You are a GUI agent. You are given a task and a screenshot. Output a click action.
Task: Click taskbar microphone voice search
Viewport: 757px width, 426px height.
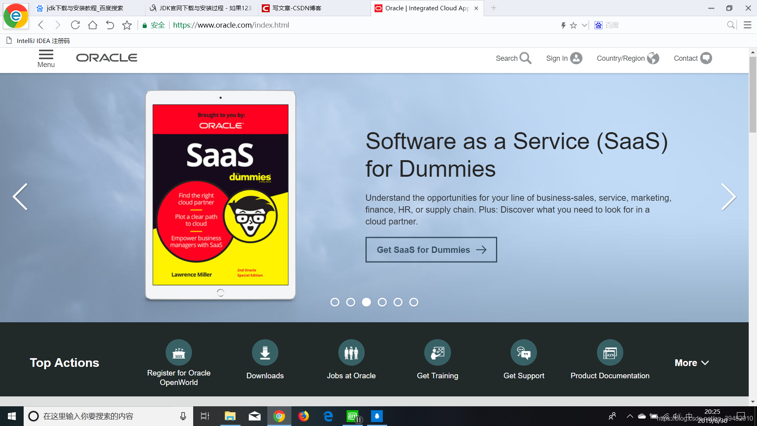183,416
